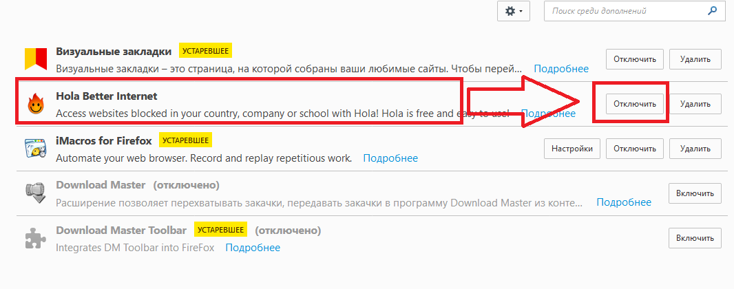This screenshot has width=734, height=289.
Task: Remove Hola Better Internet extension
Action: [x=695, y=104]
